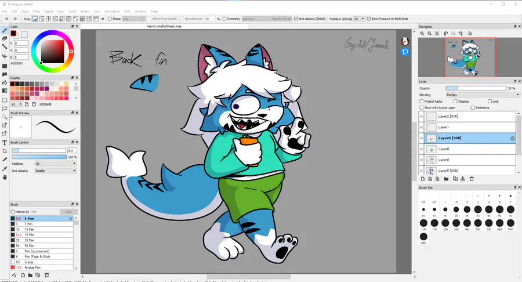This screenshot has height=282, width=522.
Task: Select the Analog Pen brush
Action: (42, 267)
